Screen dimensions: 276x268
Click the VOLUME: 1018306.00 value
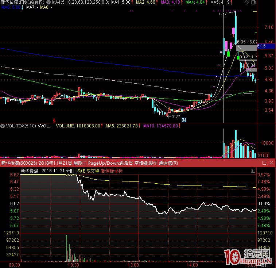point(79,126)
